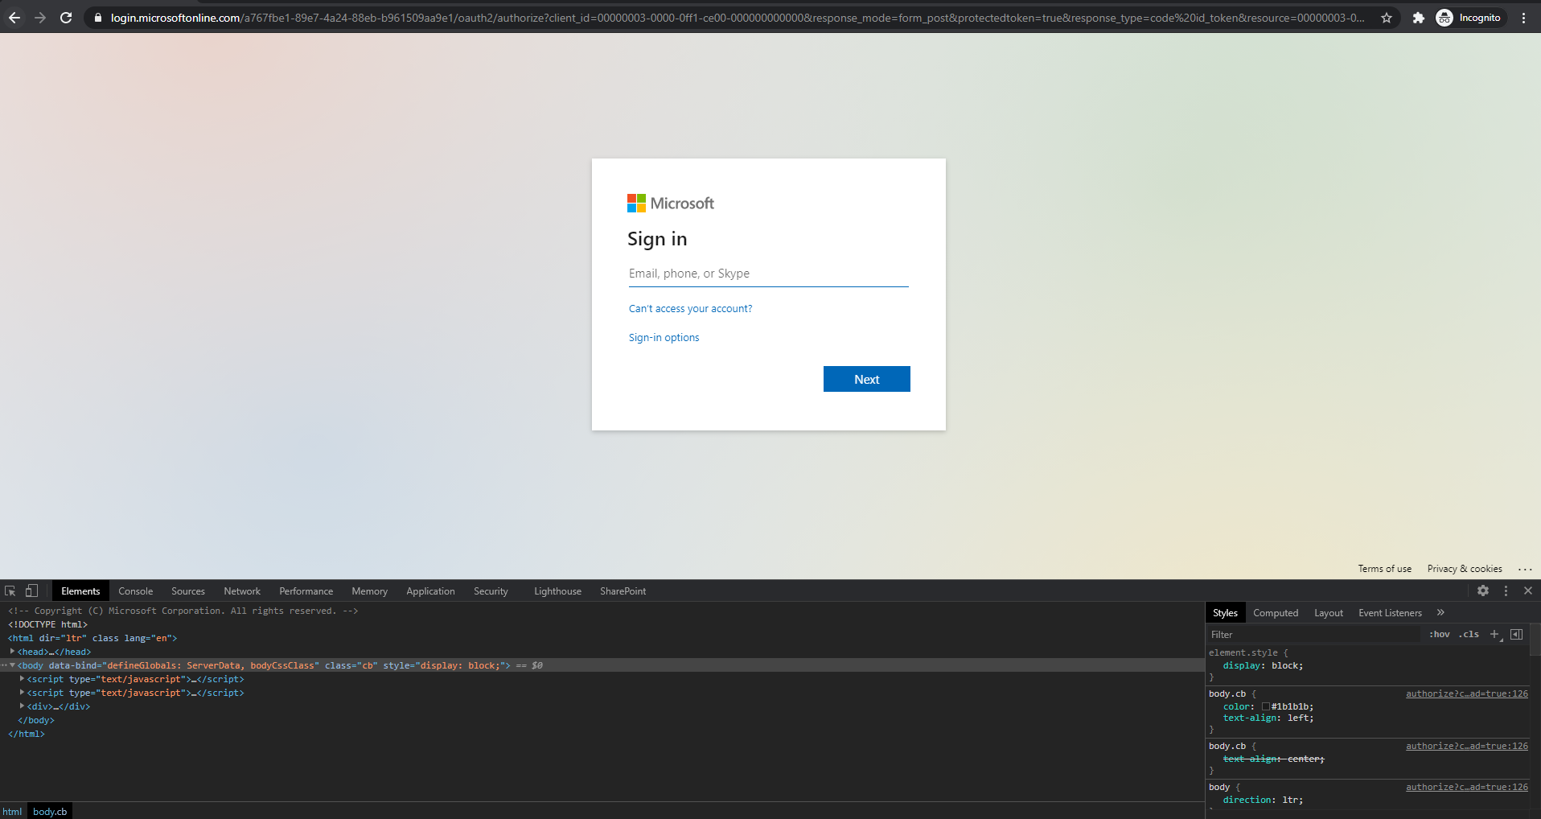Select the body.cb breadcrumb

50,812
